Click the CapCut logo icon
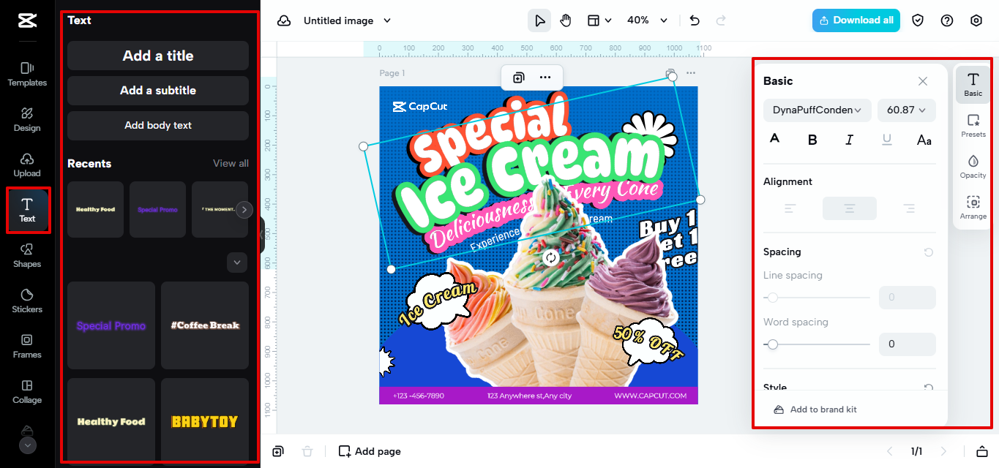999x468 pixels. pos(27,20)
